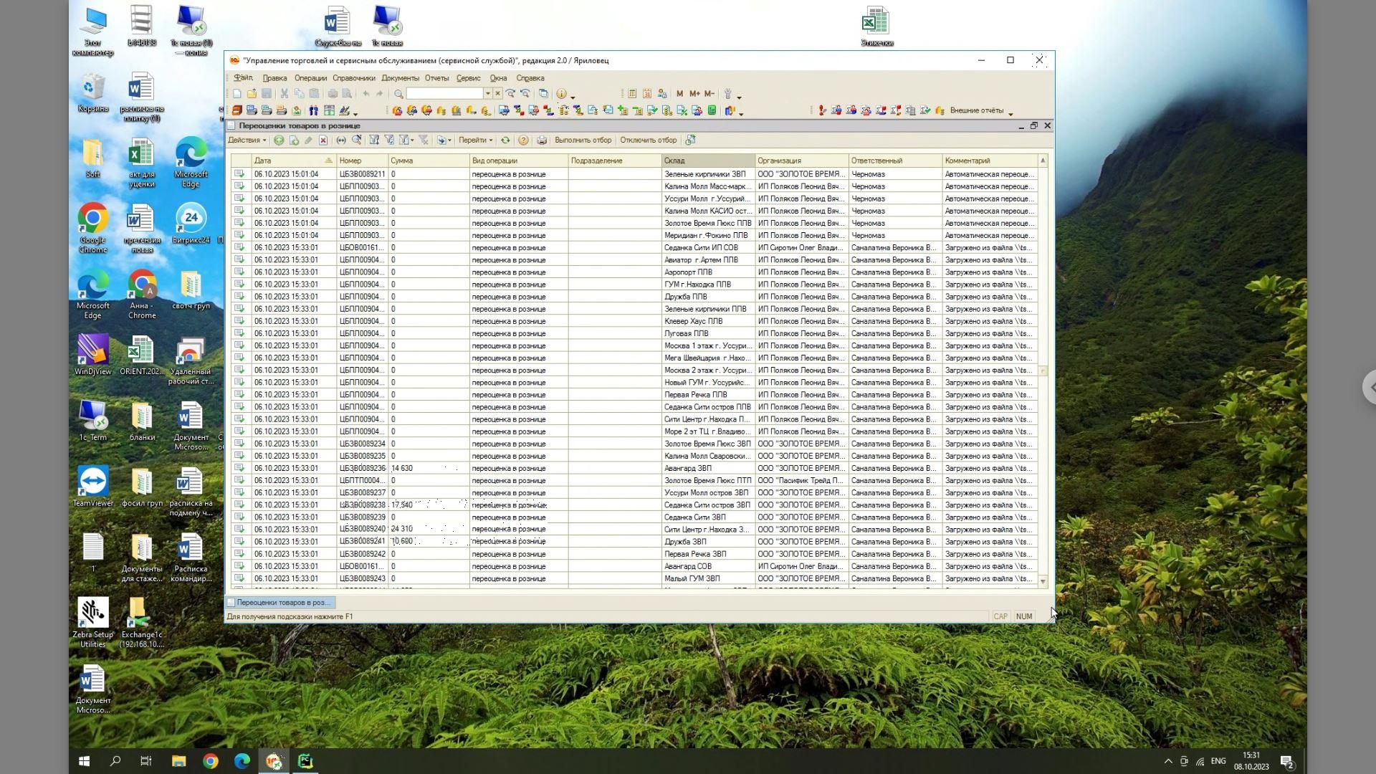Select the 'Файл' menu item
Viewport: 1376px width, 774px height.
(x=245, y=77)
